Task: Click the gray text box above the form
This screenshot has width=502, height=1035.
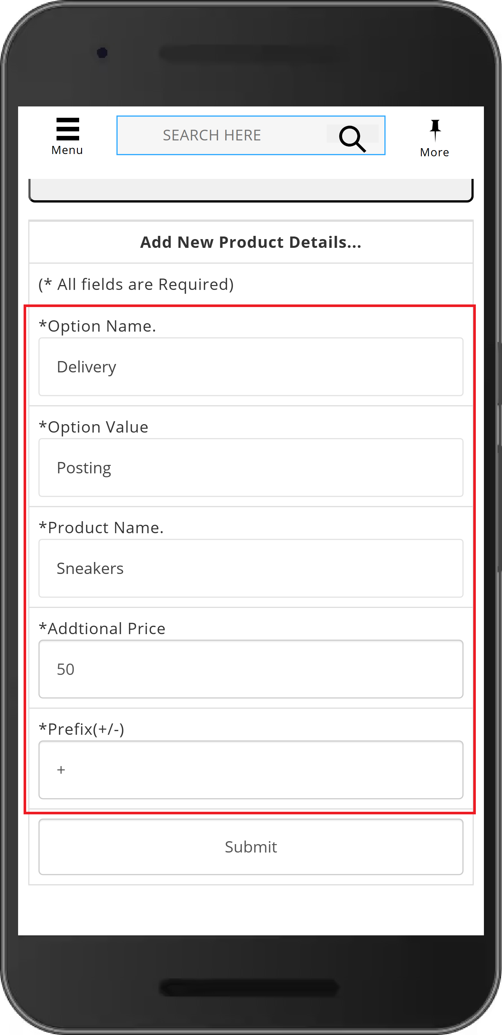Action: point(251,190)
